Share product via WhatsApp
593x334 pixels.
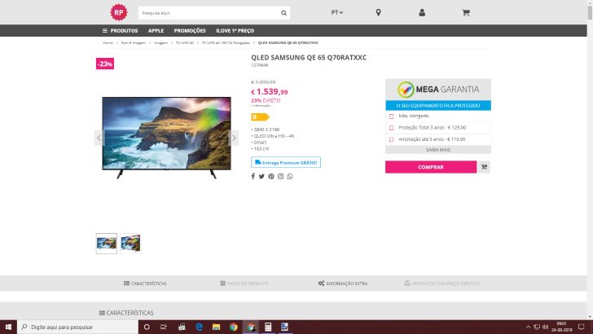click(290, 176)
